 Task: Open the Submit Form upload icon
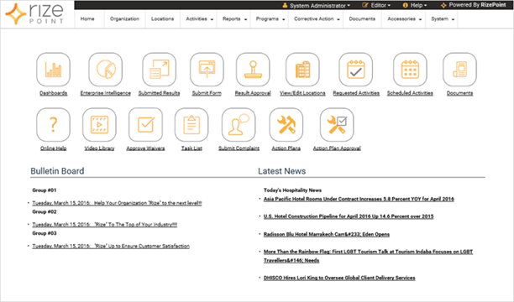[207, 70]
